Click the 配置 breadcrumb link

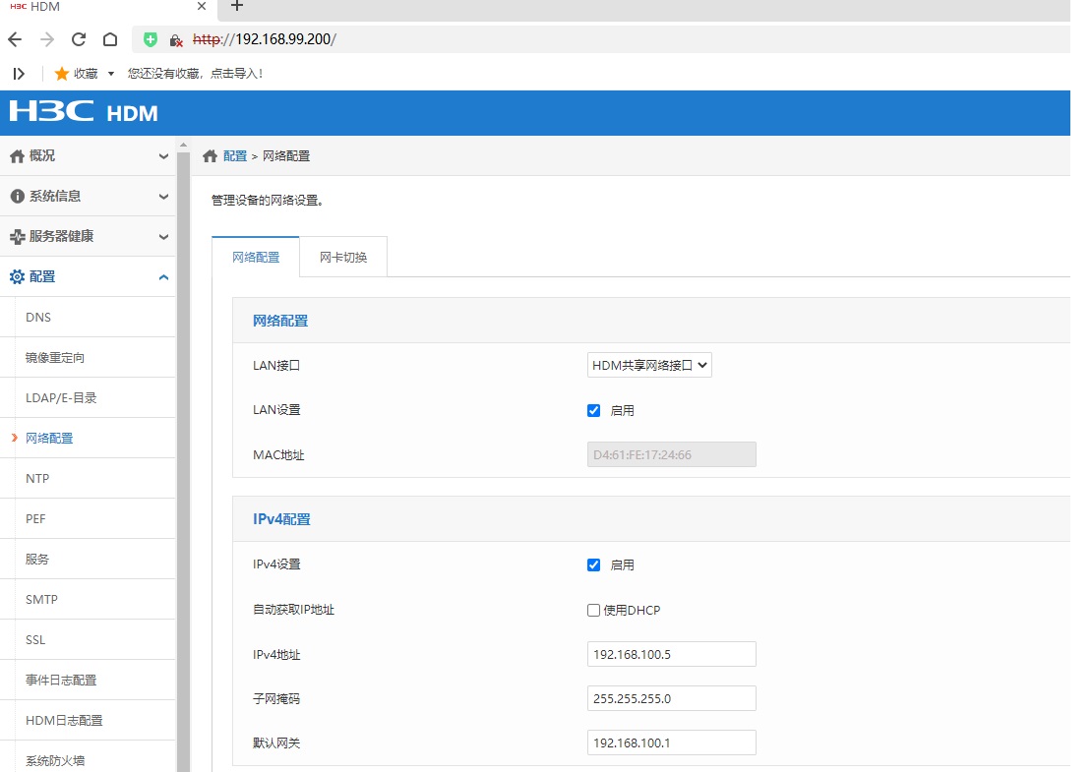[x=235, y=156]
